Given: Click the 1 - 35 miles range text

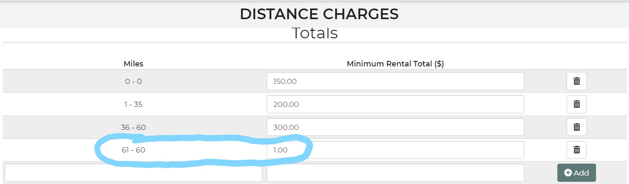Looking at the screenshot, I should 133,104.
